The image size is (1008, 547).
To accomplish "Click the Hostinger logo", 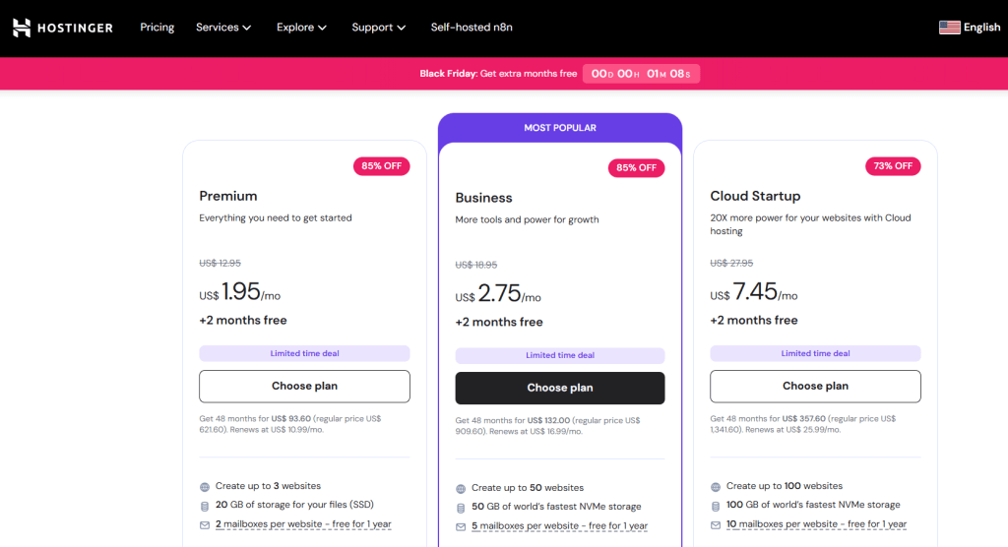I will tap(62, 28).
